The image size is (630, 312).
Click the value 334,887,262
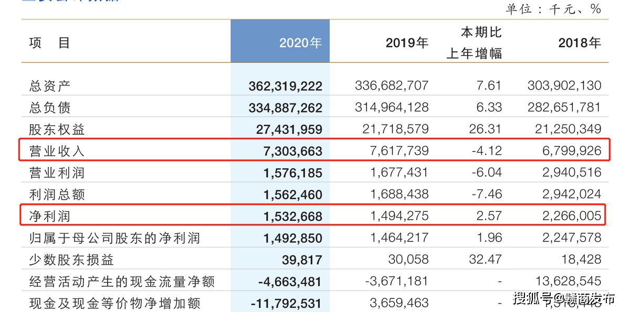286,107
